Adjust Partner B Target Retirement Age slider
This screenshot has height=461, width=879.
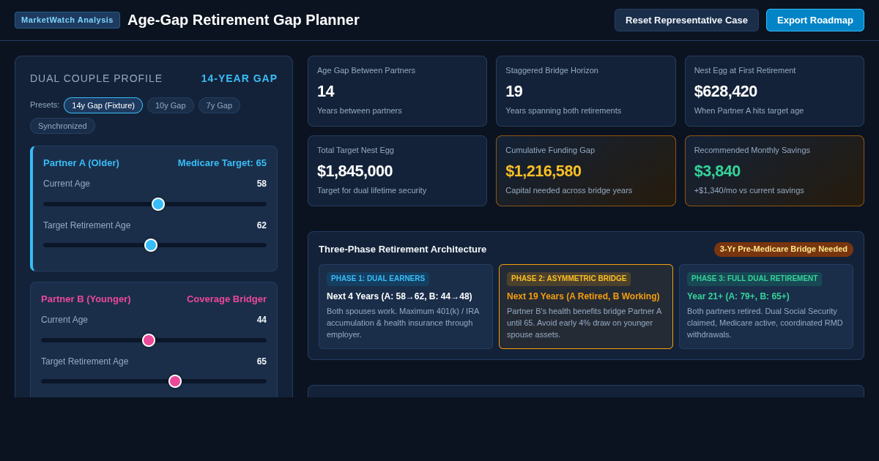(154, 381)
